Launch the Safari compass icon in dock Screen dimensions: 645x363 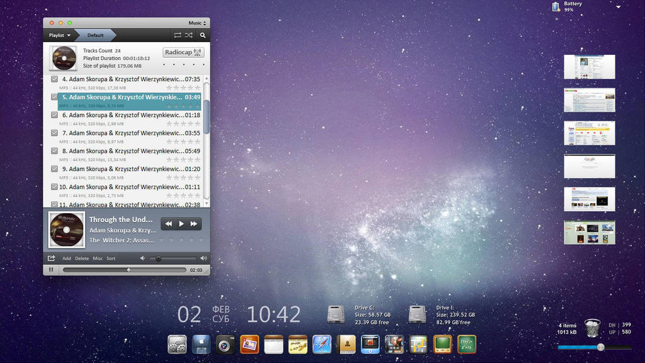[x=322, y=345]
